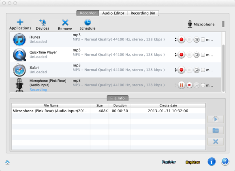The image size is (235, 171).
Task: Click the blue Recording status text
Action: (x=38, y=90)
